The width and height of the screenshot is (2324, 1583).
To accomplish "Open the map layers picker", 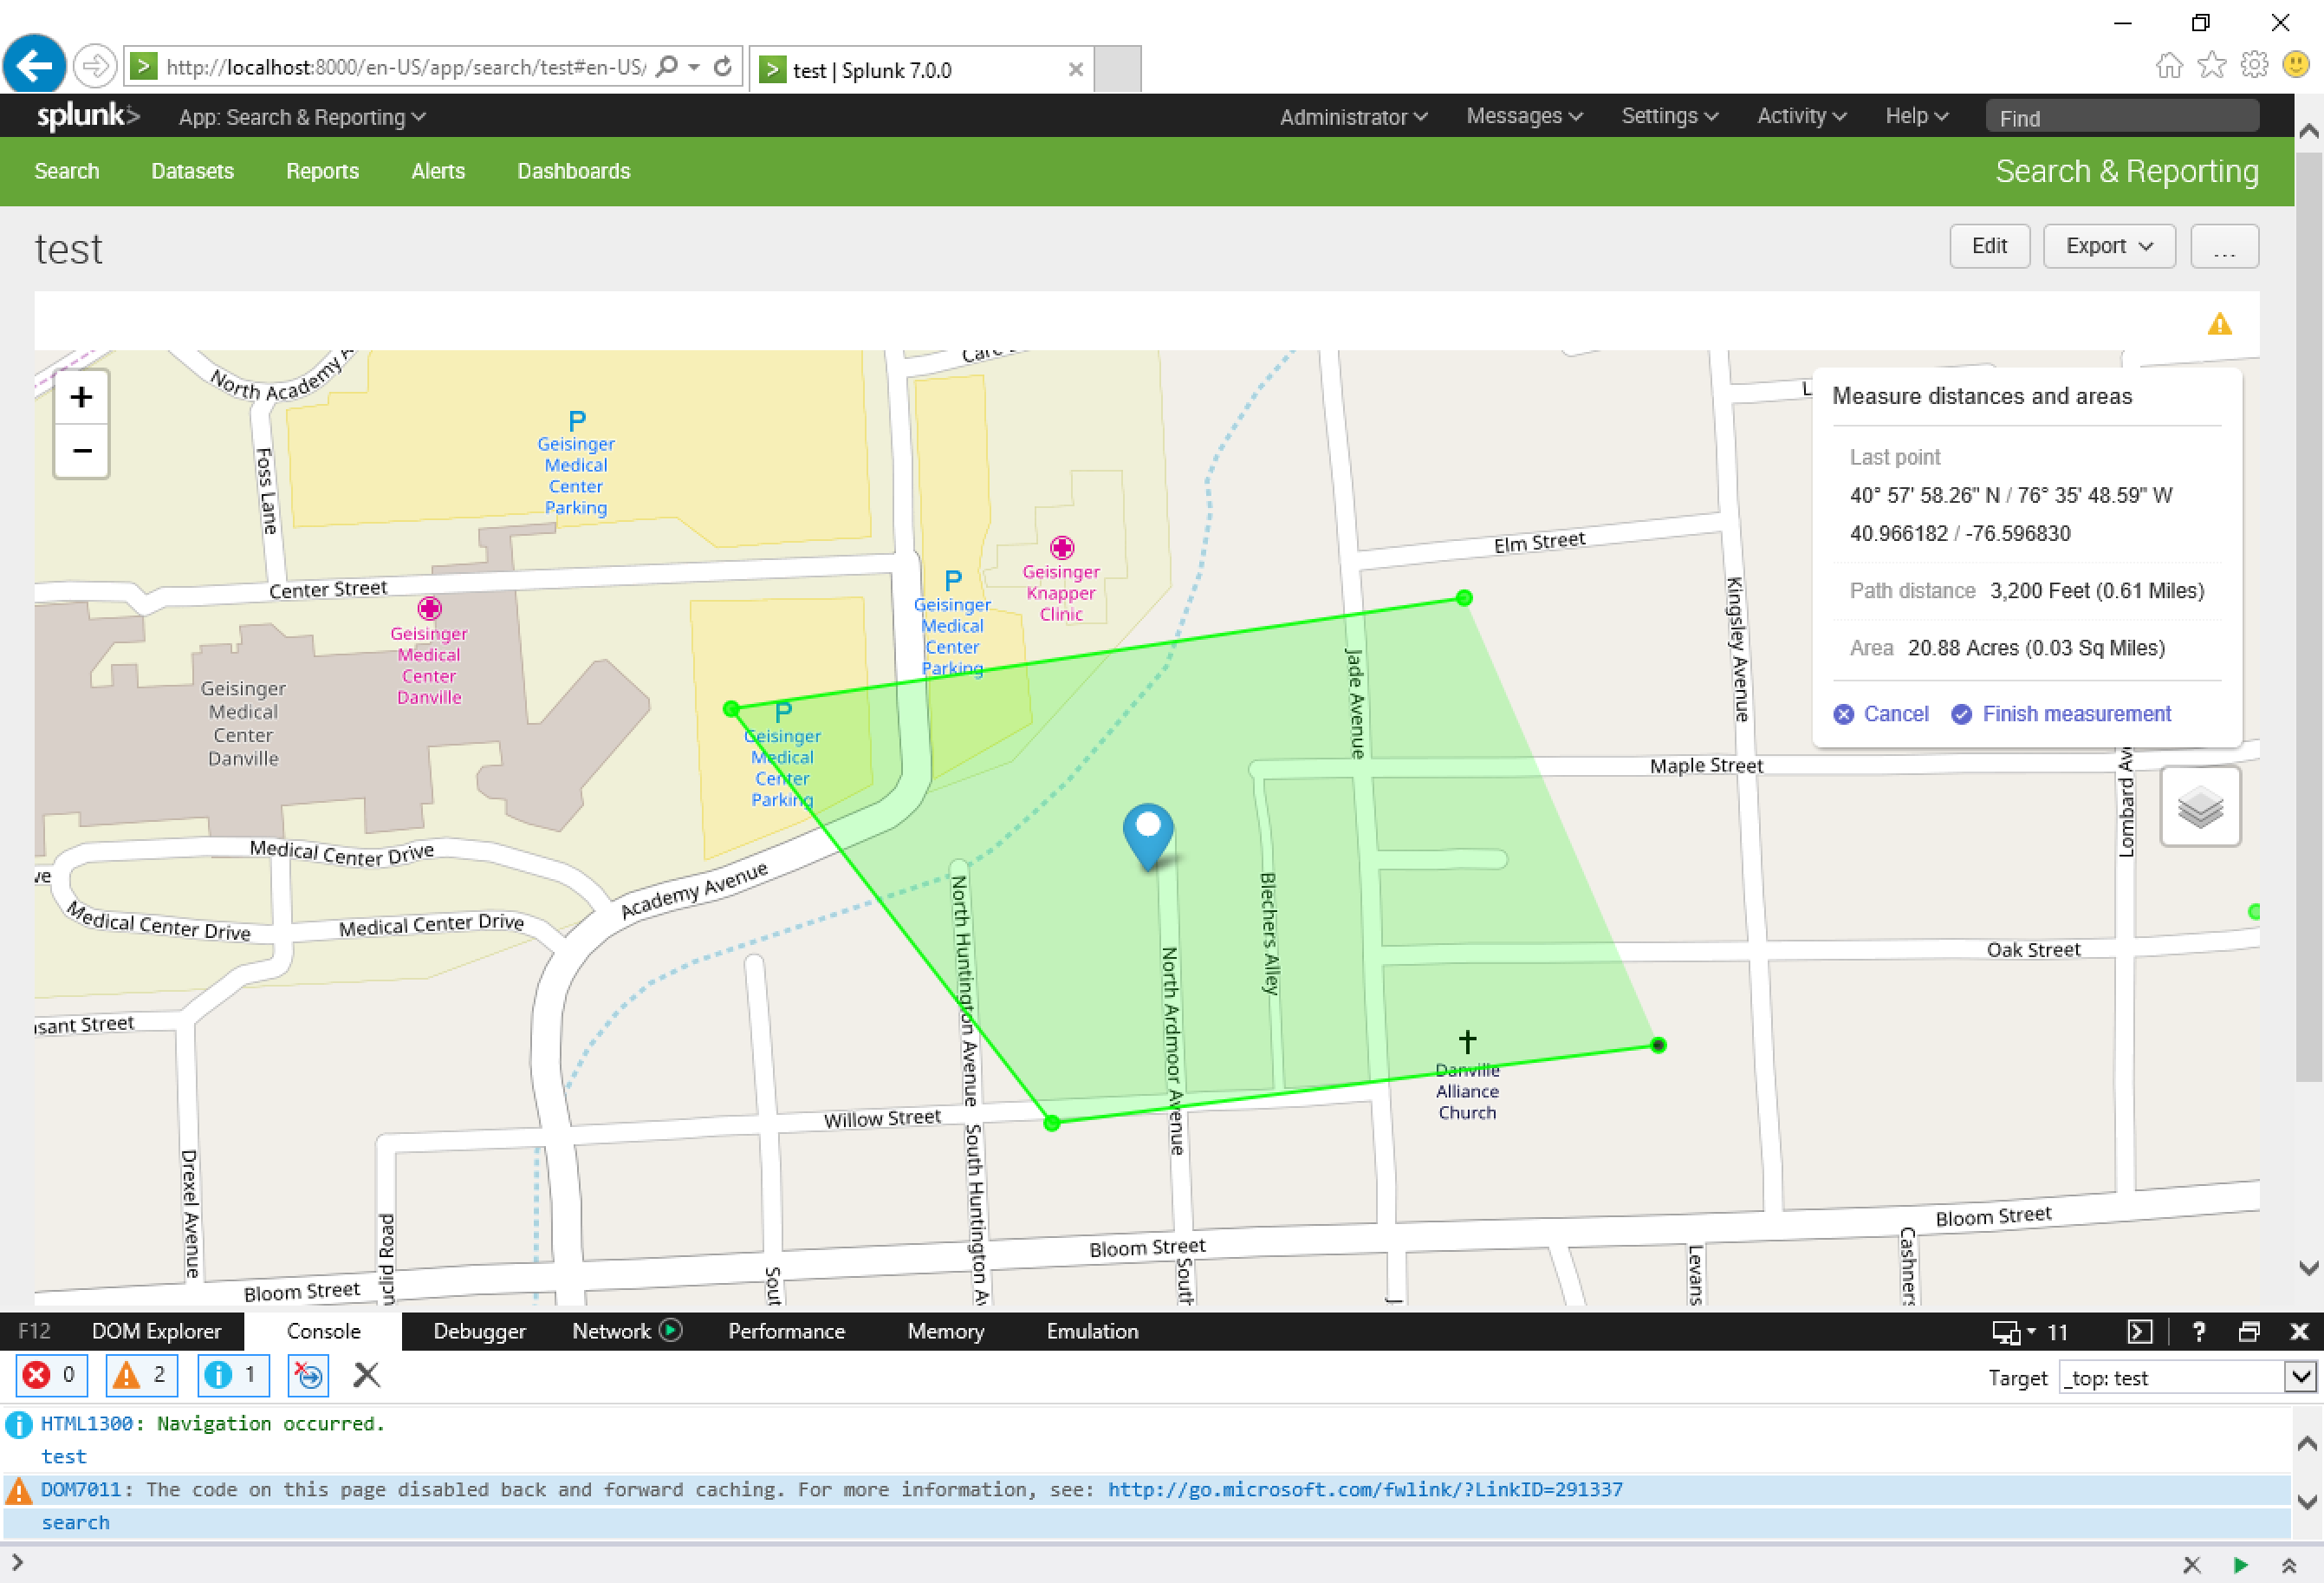I will pos(2199,806).
